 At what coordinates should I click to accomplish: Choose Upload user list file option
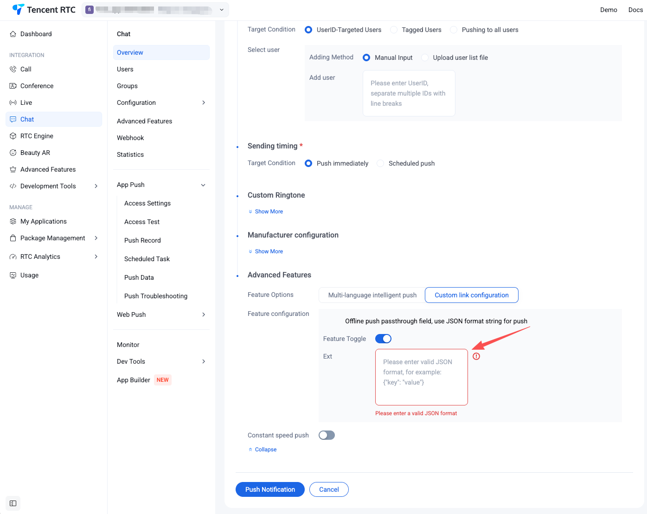click(425, 58)
